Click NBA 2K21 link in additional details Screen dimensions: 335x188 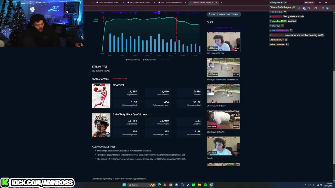(x=180, y=159)
